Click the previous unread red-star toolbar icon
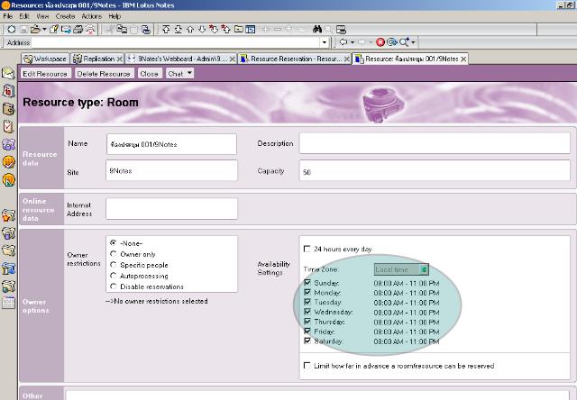Image resolution: width=577 pixels, height=400 pixels. pos(225,30)
